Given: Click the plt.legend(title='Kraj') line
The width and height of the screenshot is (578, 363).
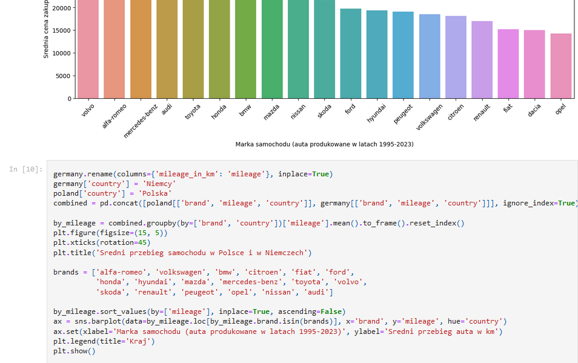Looking at the screenshot, I should [104, 341].
